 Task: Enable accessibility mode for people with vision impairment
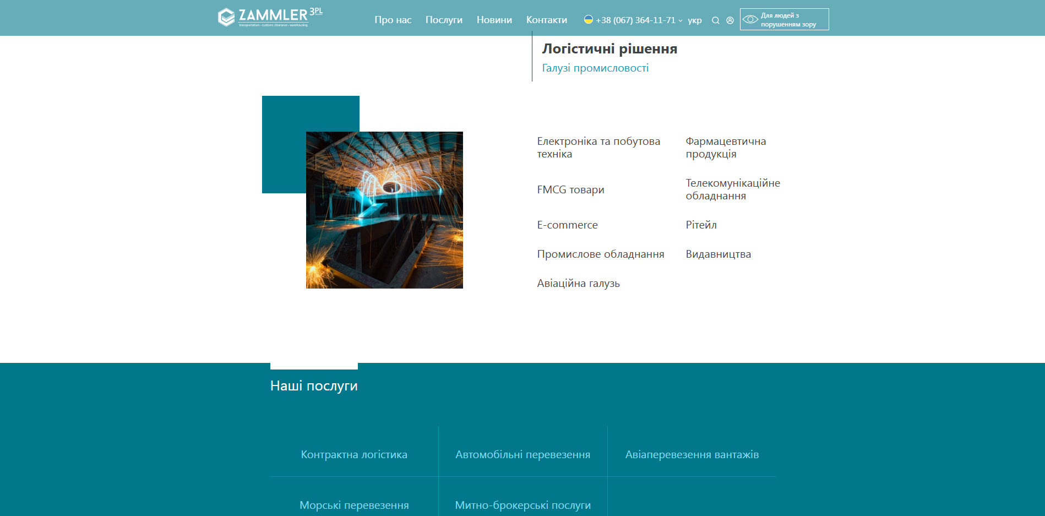coord(784,19)
